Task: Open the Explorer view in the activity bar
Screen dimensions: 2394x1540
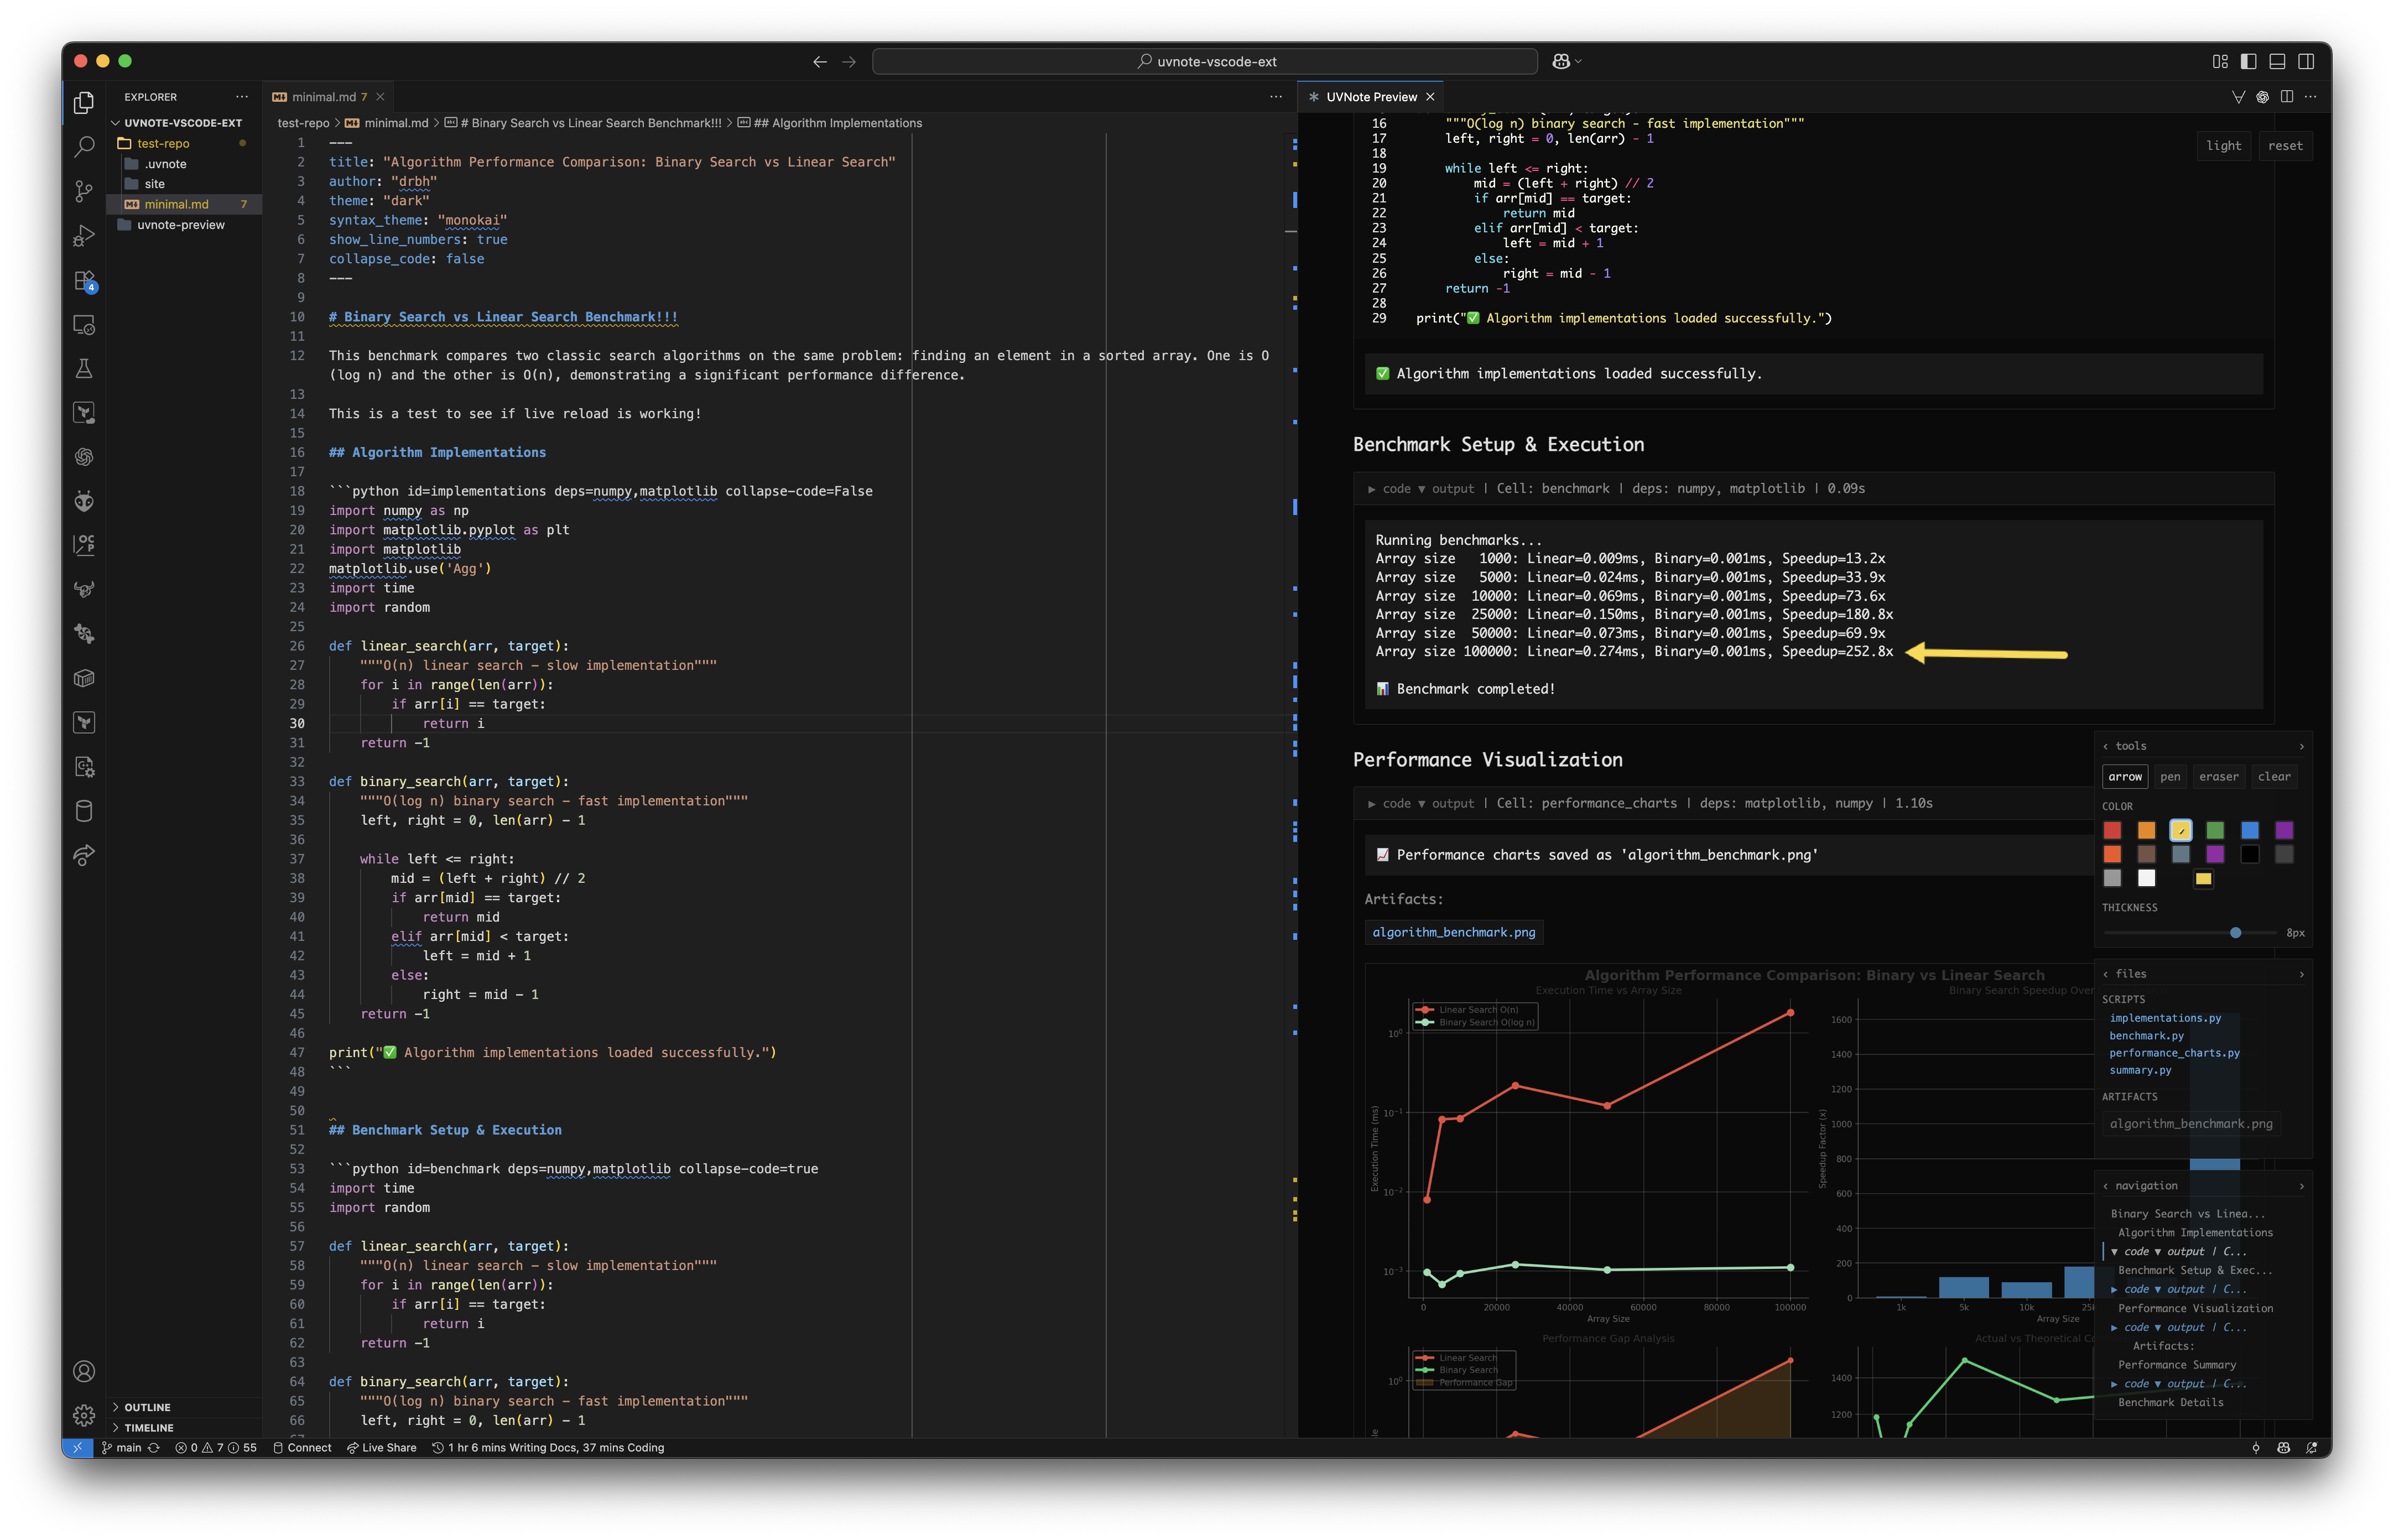Action: [x=84, y=103]
